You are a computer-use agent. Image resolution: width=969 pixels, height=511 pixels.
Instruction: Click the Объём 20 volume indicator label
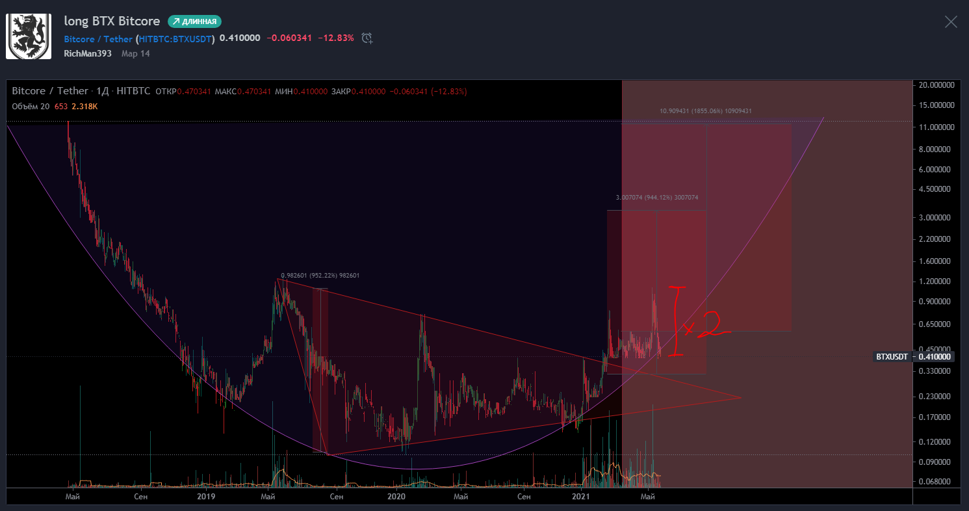(x=31, y=106)
